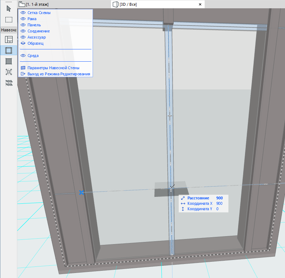The width and height of the screenshot is (285, 278).
Task: Select the Arrow selection tool
Action: pos(9,9)
